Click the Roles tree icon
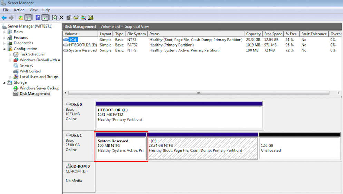The image size is (343, 194). (10, 32)
